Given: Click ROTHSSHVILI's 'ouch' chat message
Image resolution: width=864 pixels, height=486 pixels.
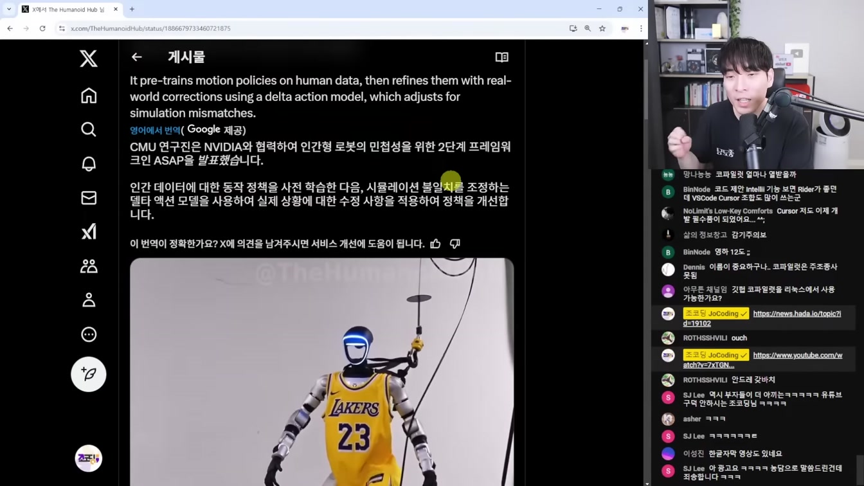Looking at the screenshot, I should pyautogui.click(x=739, y=338).
